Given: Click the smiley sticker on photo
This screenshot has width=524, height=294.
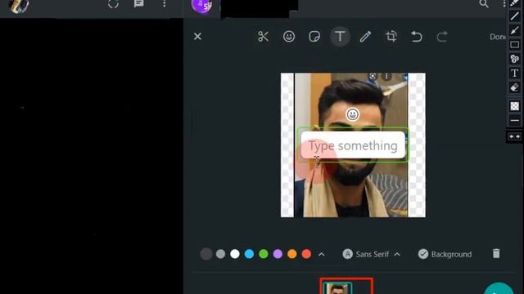Looking at the screenshot, I should [x=352, y=114].
